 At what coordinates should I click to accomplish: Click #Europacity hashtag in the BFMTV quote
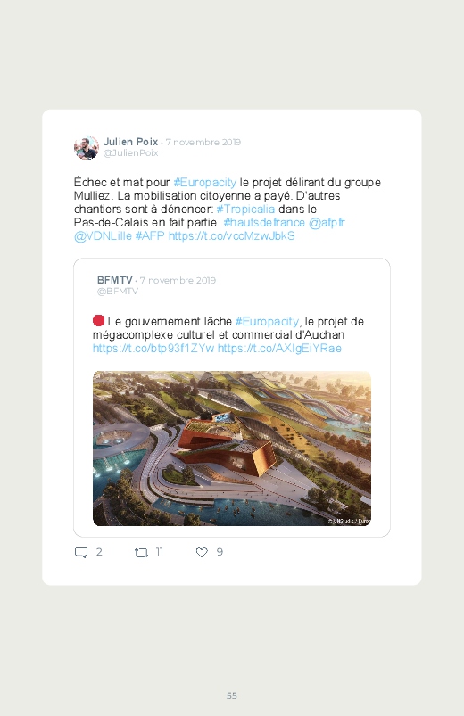point(267,322)
